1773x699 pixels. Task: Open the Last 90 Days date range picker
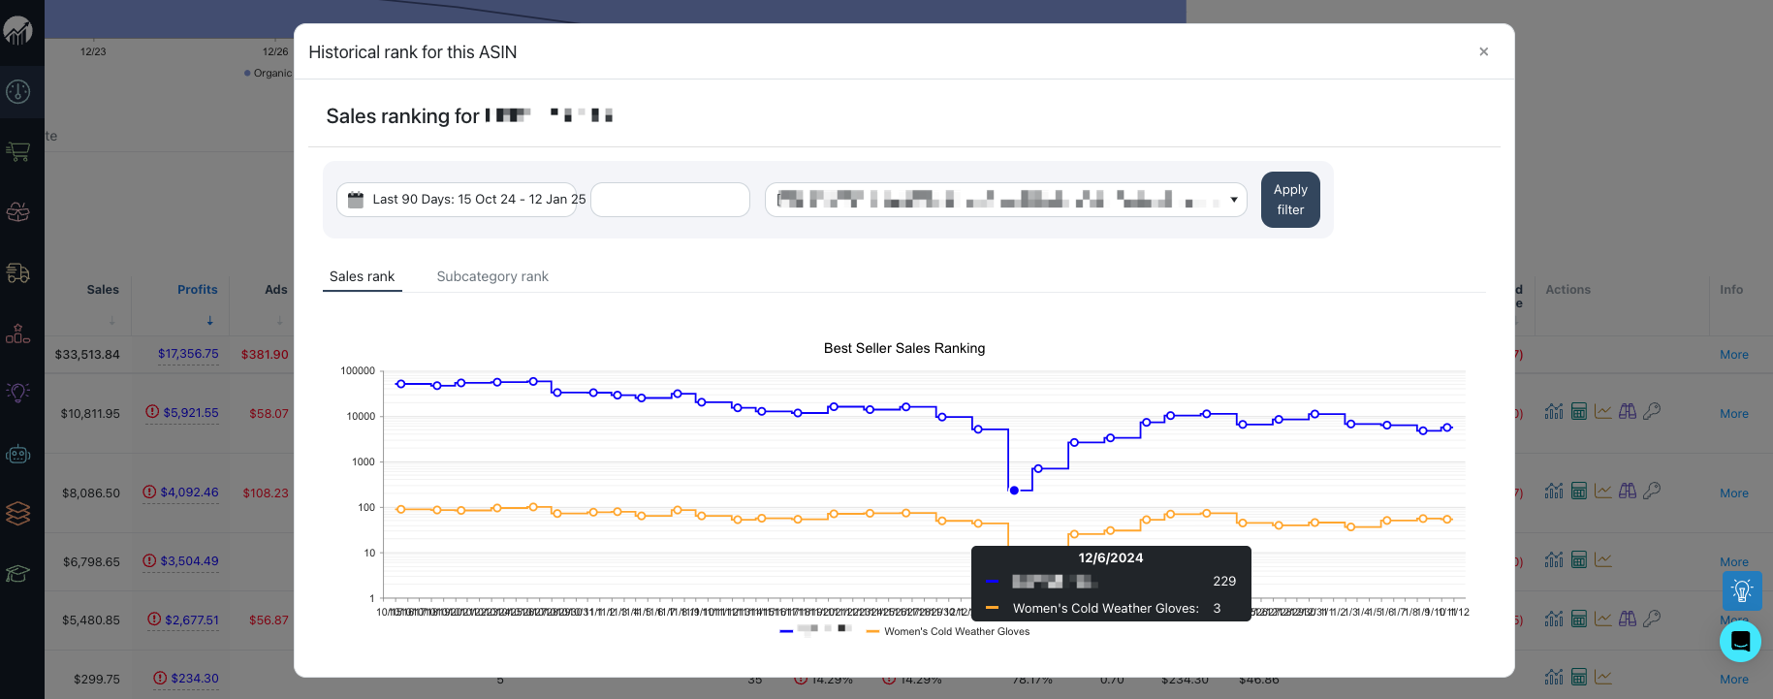[x=467, y=200]
